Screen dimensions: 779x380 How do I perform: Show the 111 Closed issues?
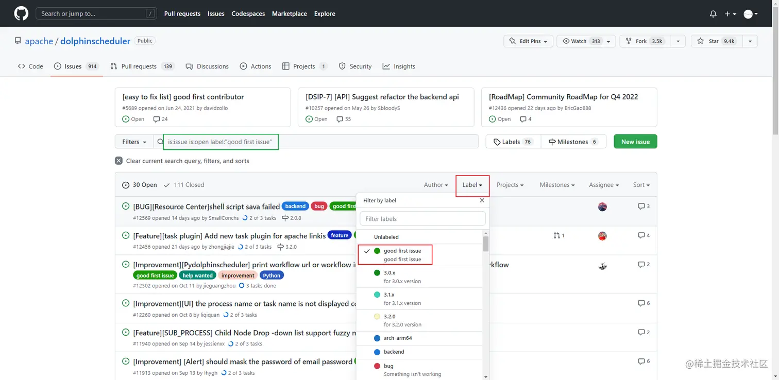[x=184, y=185]
